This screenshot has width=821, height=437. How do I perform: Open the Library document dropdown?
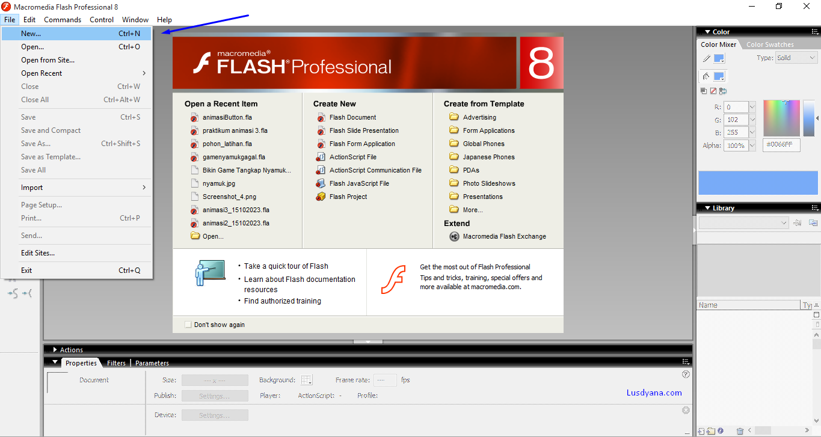(x=743, y=222)
